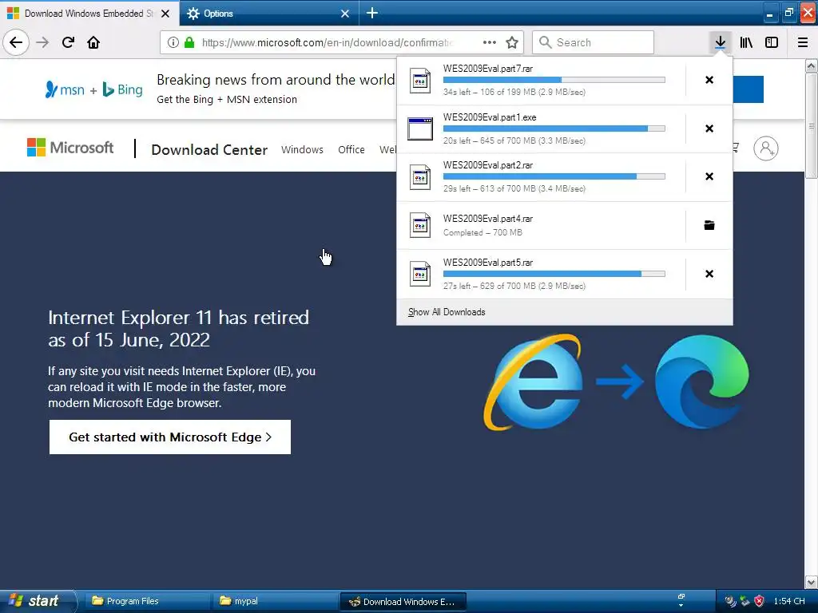Click the Download Center heading link
The image size is (818, 613).
(x=209, y=149)
